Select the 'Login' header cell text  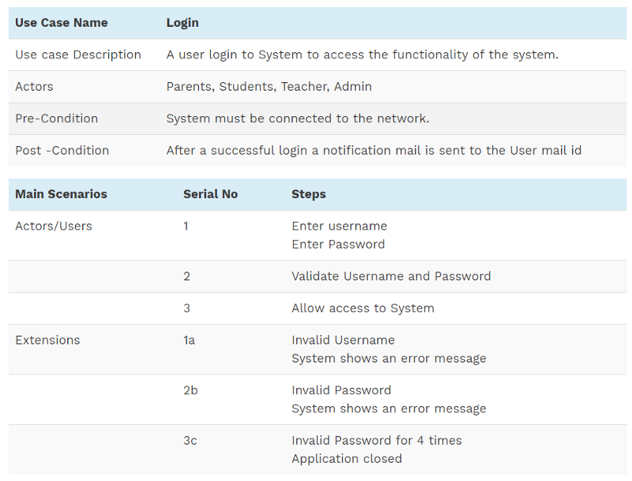pos(182,23)
